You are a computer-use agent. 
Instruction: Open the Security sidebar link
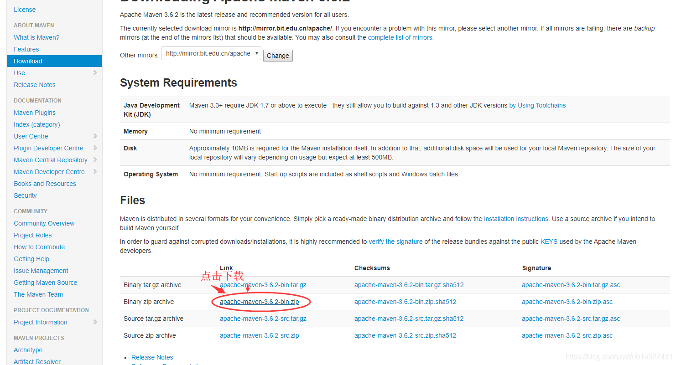[x=25, y=195]
